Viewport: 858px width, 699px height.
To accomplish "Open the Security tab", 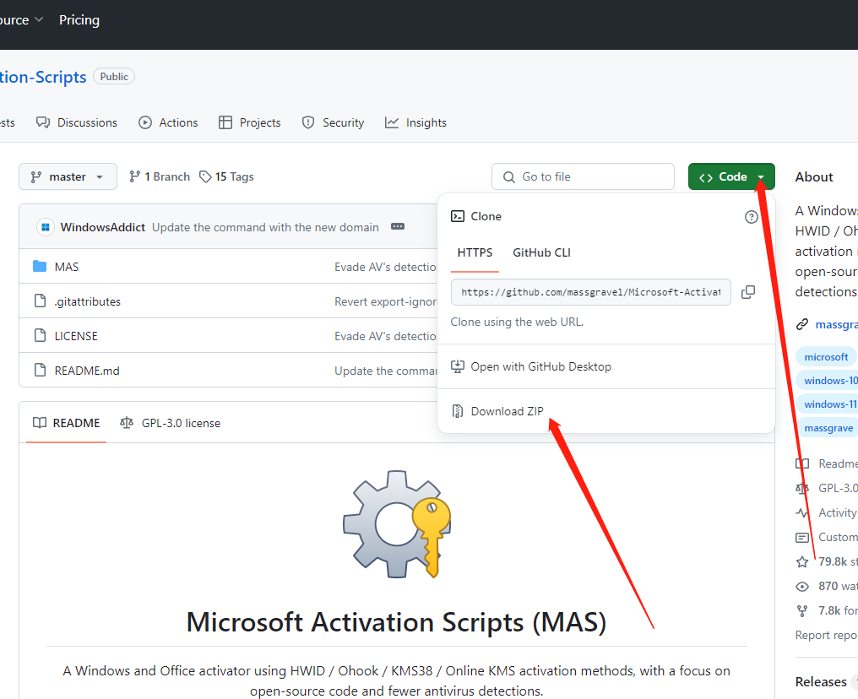I will tap(333, 122).
